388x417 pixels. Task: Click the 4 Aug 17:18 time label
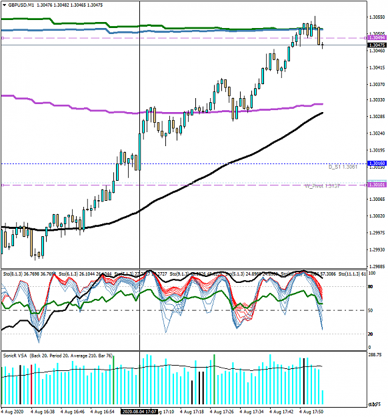[192, 412]
